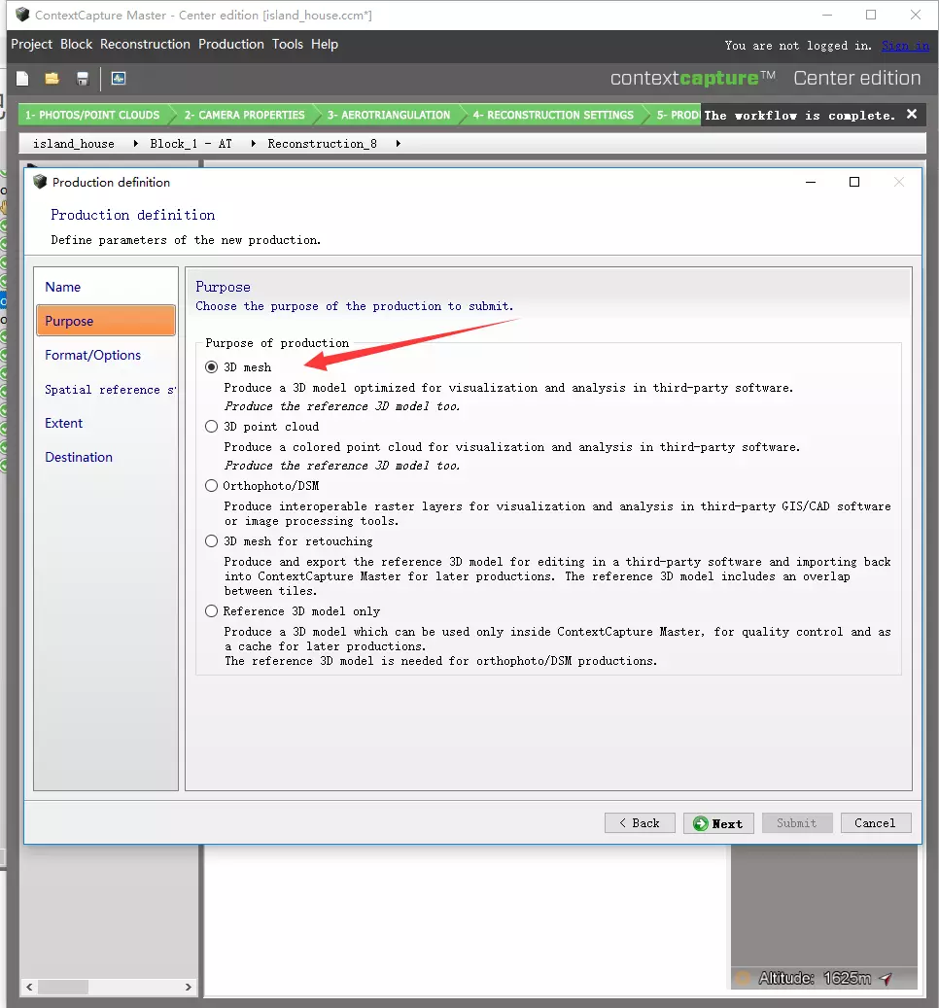Image resolution: width=939 pixels, height=1008 pixels.
Task: Expand the arrow after island_house breadcrumb
Action: coord(136,143)
